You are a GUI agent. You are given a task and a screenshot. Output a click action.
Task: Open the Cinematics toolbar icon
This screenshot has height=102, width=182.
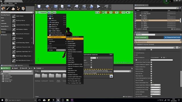click(84, 7)
